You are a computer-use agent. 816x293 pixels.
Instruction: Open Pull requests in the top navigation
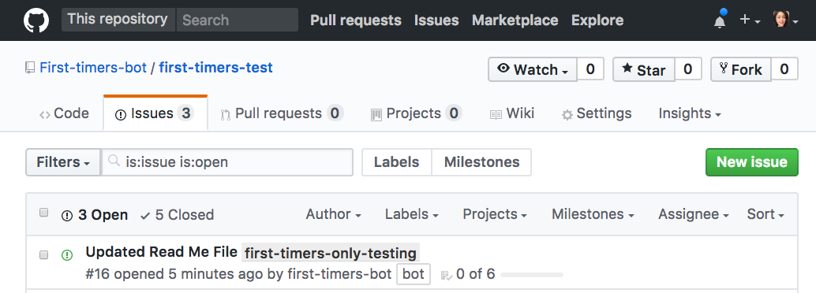[x=356, y=20]
